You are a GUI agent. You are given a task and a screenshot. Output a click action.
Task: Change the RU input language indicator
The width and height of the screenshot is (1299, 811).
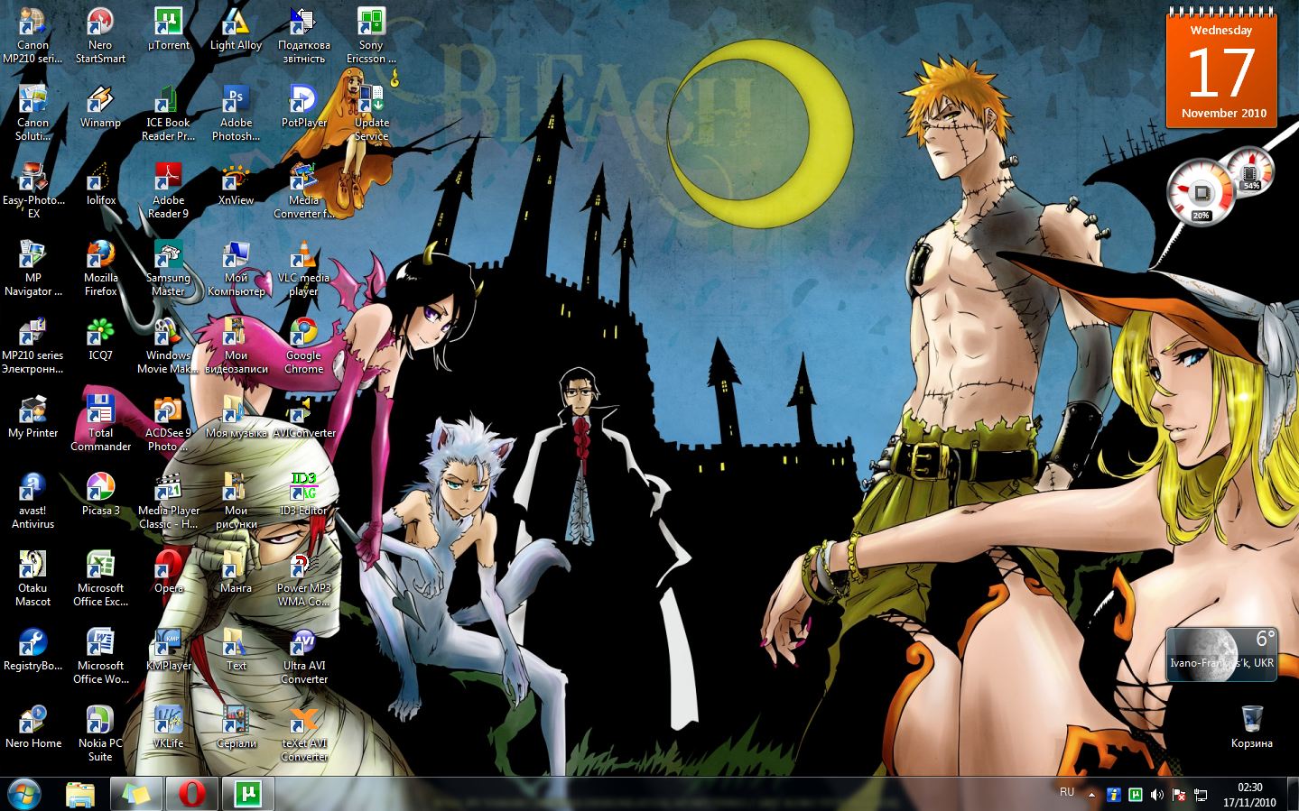(x=1066, y=792)
